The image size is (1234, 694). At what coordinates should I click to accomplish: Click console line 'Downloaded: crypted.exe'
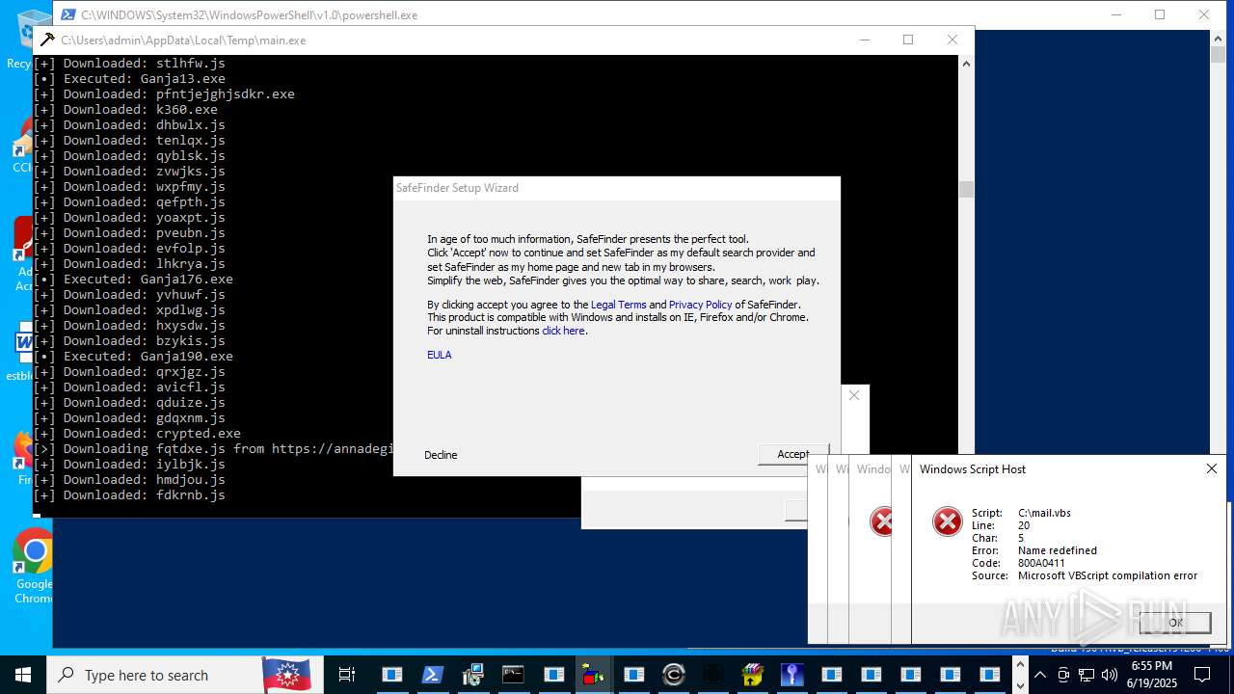[137, 434]
